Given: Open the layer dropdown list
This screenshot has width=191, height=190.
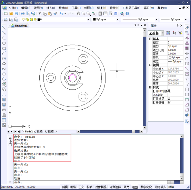Looking at the screenshot, I should click(88, 20).
